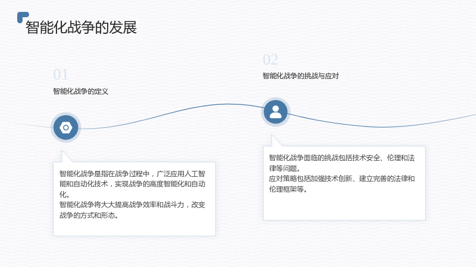Click the curved line between the two icons
The image size is (476, 267).
click(170, 113)
